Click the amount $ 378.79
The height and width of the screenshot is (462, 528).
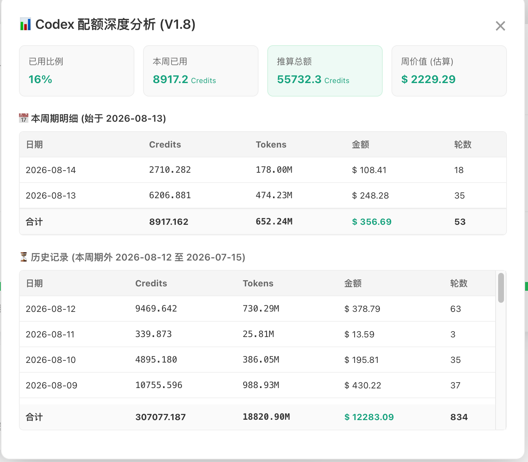click(x=362, y=309)
